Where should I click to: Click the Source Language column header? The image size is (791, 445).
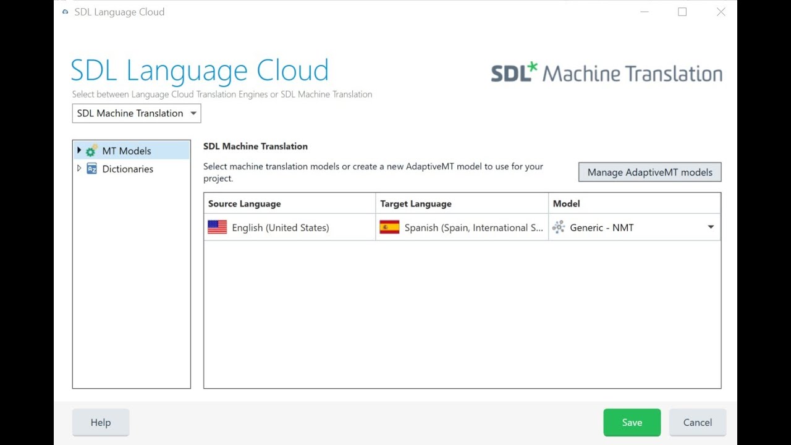click(x=289, y=203)
